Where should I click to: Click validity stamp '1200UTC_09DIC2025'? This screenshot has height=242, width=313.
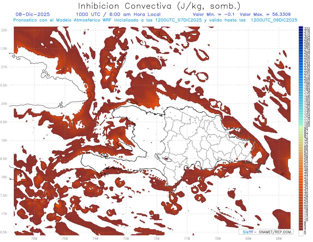tap(274, 20)
